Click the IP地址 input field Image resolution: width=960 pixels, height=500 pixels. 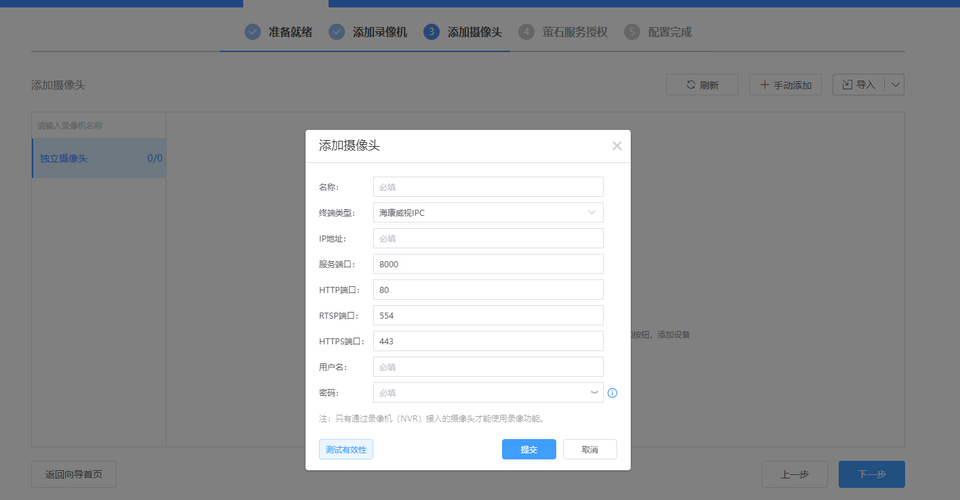coord(488,238)
